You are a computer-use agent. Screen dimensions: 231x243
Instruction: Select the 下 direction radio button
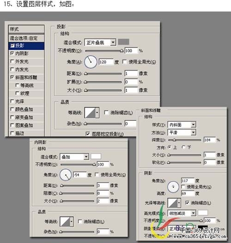tap(184, 147)
